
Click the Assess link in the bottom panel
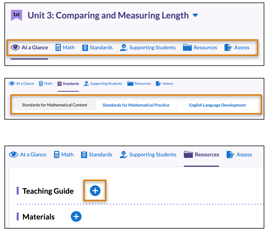(244, 154)
